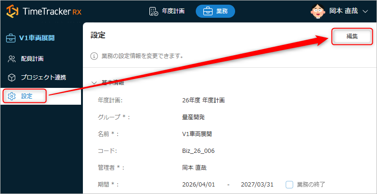Click the 管理者 value 岡本 直哉 in form
This screenshot has width=377, height=194.
click(194, 167)
